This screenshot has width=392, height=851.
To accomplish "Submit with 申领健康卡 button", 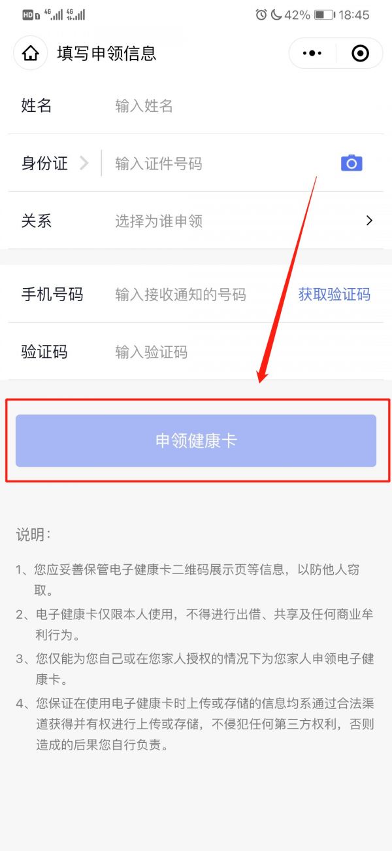I will [196, 441].
